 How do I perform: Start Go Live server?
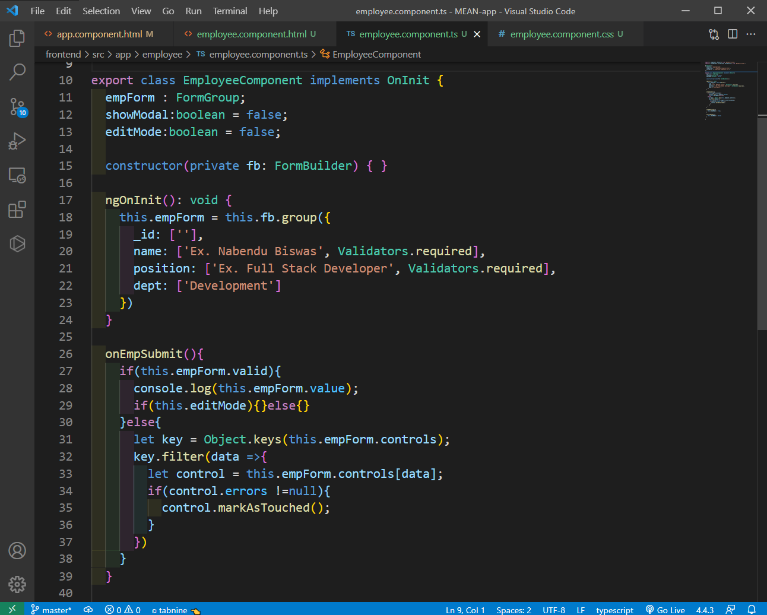coord(665,610)
